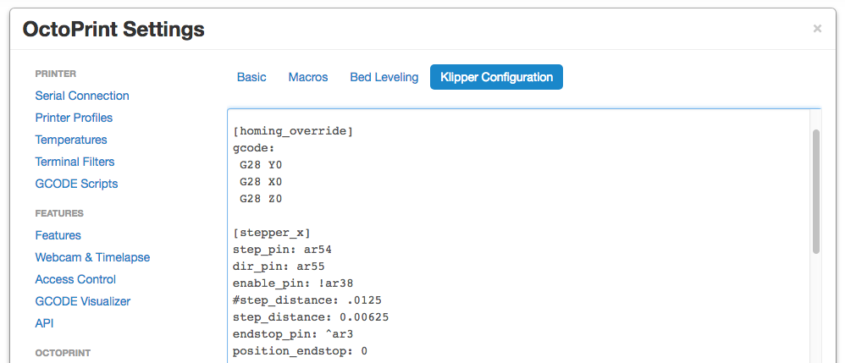Click the FEATURES section heading
The height and width of the screenshot is (363, 845).
[59, 213]
